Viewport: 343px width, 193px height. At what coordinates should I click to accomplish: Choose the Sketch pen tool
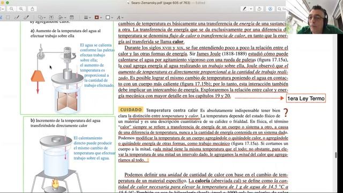pos(17,17)
